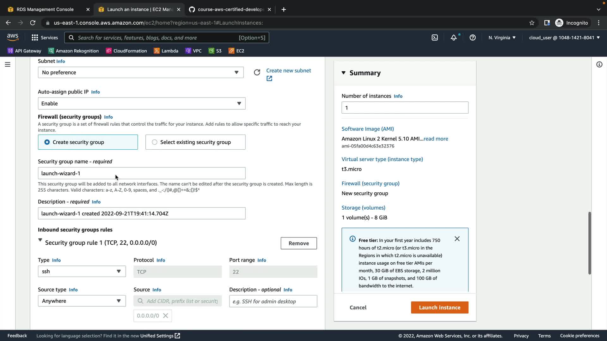Click the Security group name field

141,173
